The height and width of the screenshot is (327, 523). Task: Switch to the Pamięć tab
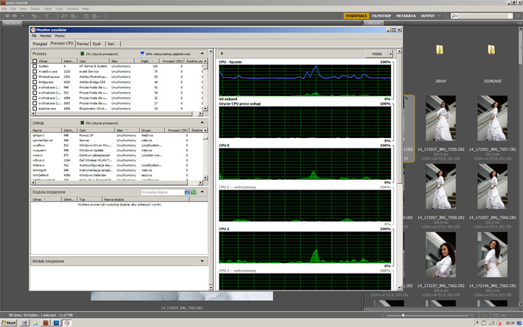(83, 44)
